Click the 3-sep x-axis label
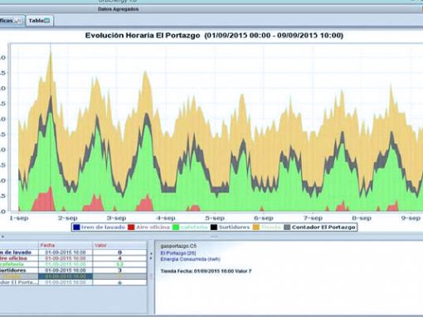This screenshot has width=423, height=317. tap(117, 218)
